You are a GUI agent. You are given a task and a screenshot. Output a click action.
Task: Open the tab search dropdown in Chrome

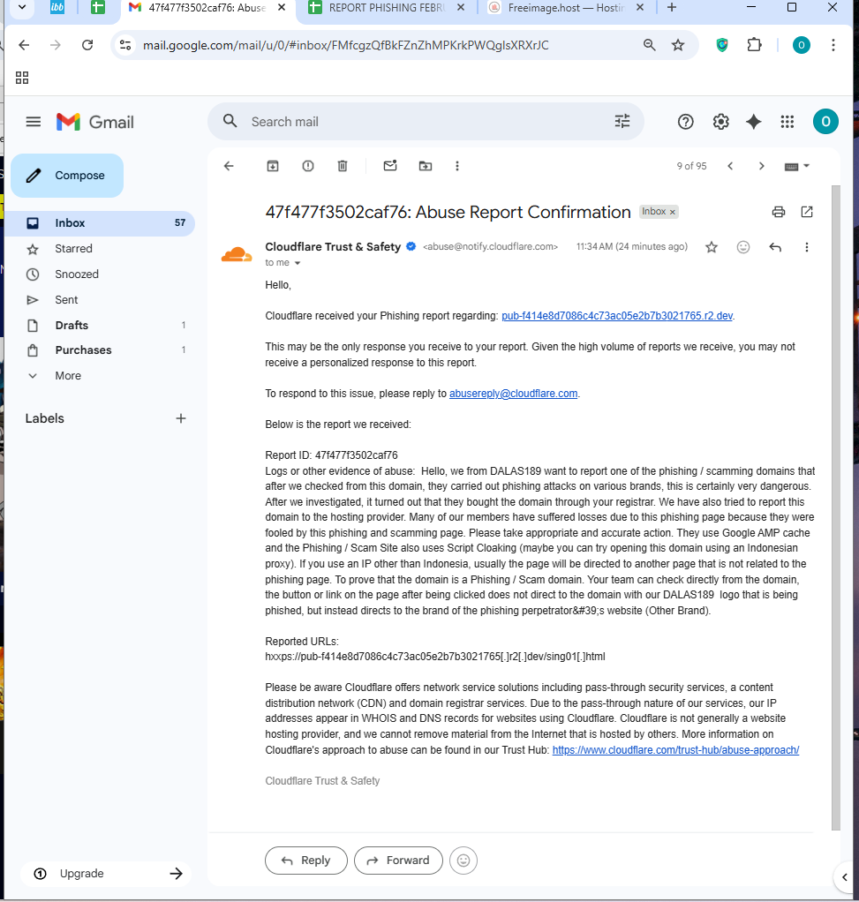pos(22,7)
